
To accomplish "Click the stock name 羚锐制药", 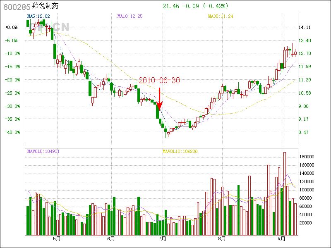I will (45, 7).
